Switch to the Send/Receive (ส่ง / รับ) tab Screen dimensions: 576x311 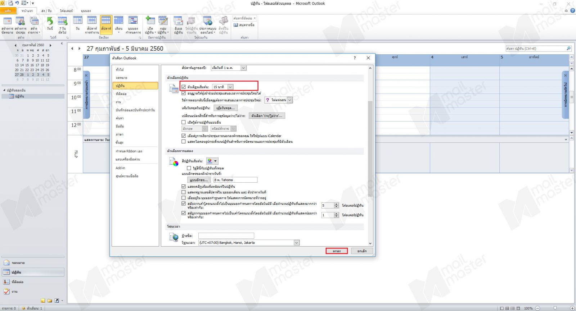pos(46,11)
